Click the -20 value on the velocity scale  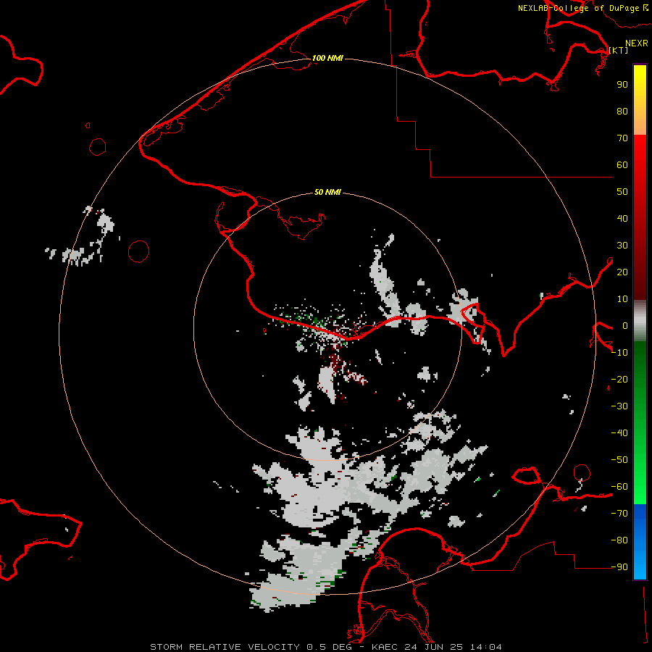(x=619, y=379)
